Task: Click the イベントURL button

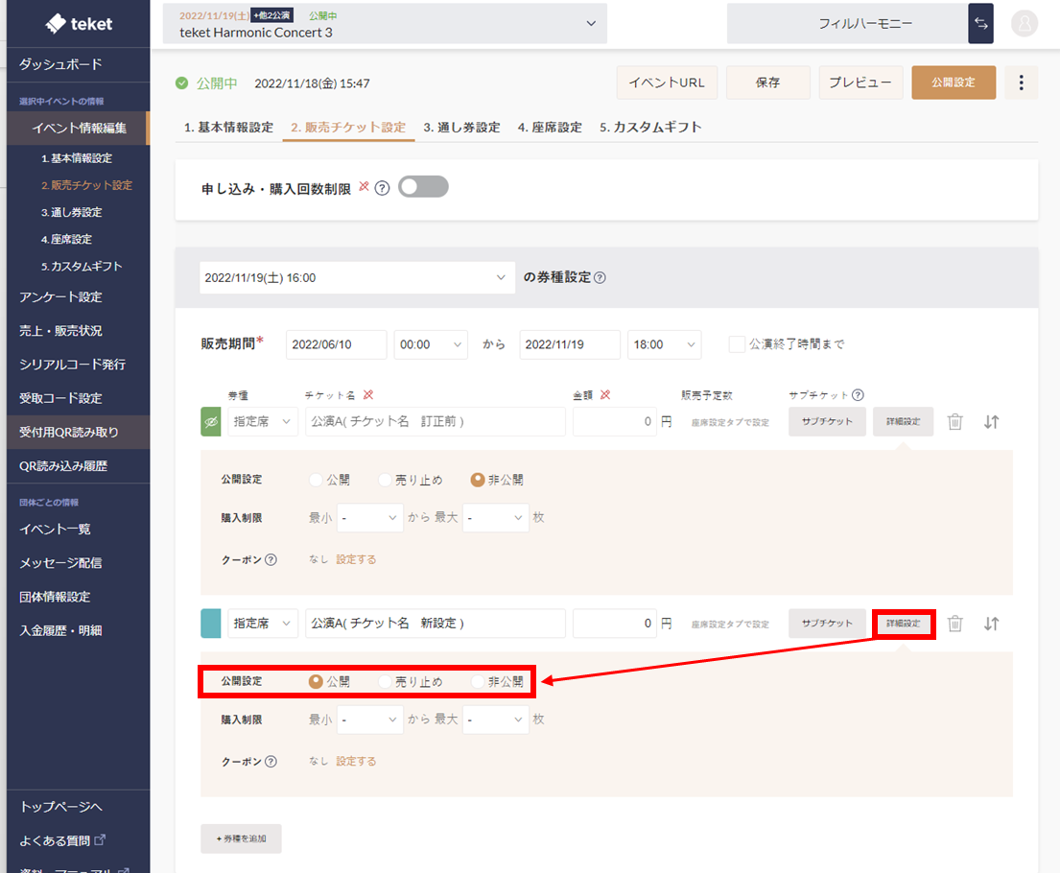Action: tap(667, 83)
